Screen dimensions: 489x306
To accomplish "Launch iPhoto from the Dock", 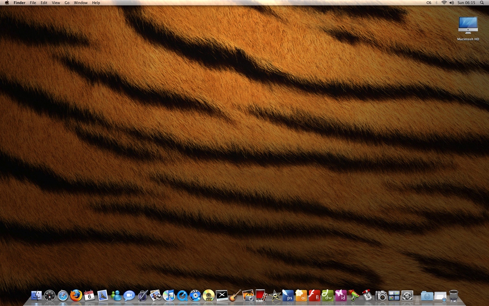I will point(248,295).
